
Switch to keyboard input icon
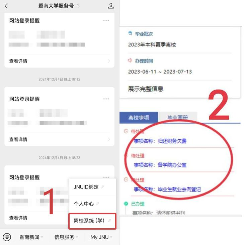point(7,237)
